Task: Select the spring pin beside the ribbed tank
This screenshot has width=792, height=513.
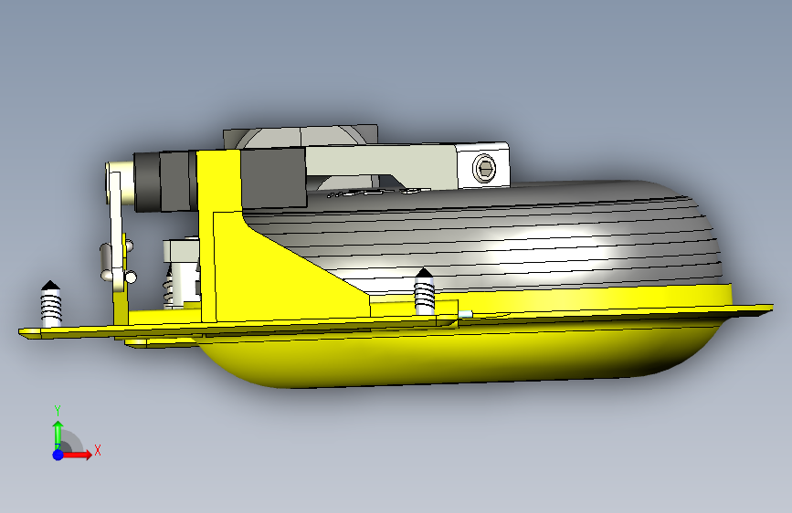Action: (424, 291)
